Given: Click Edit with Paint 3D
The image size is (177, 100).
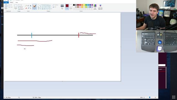Looking at the screenshot, I should [100, 7].
